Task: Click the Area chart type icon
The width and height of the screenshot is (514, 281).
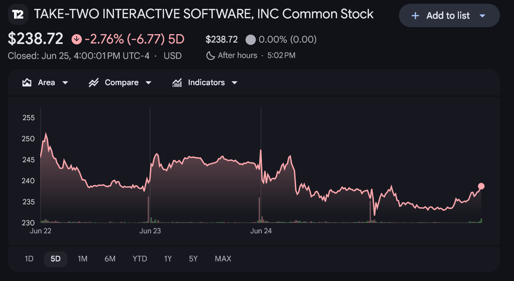Action: pyautogui.click(x=27, y=82)
